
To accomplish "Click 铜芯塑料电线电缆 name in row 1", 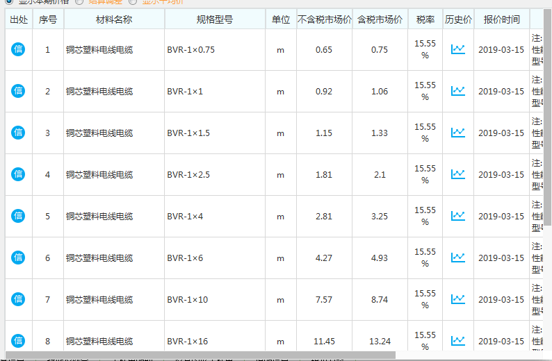I will (99, 49).
